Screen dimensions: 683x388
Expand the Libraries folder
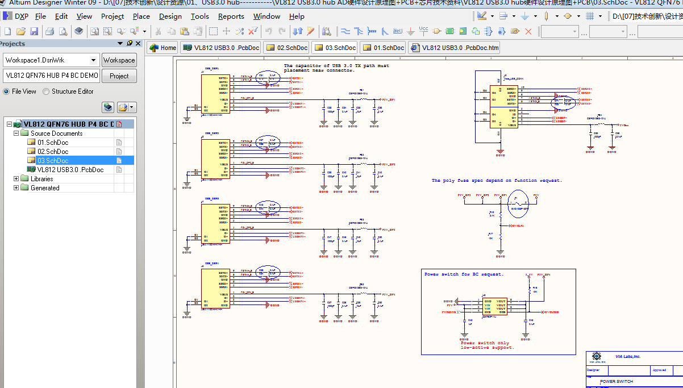(x=16, y=178)
